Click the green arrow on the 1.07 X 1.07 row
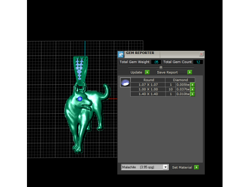Screen dimensions: 249x187 click(192, 85)
